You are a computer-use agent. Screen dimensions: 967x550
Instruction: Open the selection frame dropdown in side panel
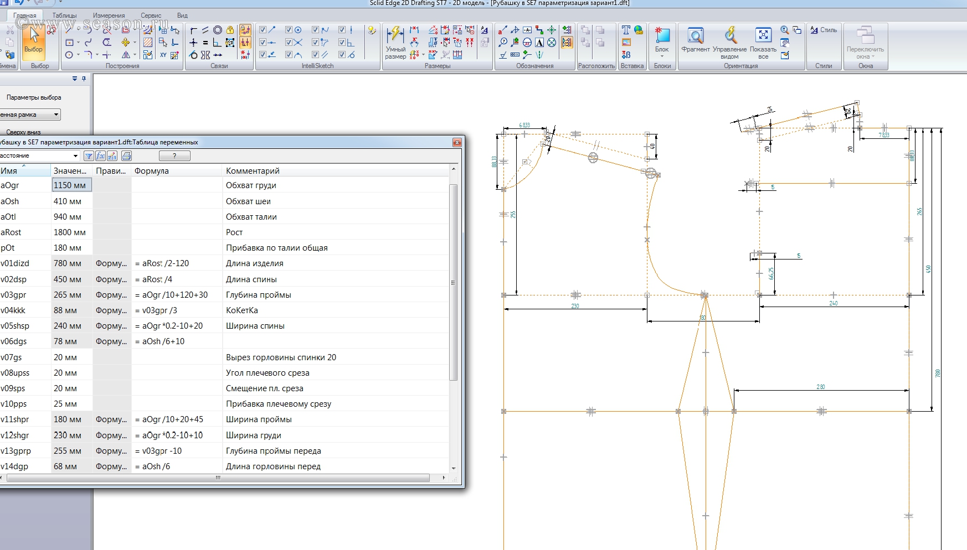coord(56,115)
